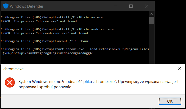This screenshot has width=186, height=109.
Task: Click the "taskkill /F /IM chrome.exe" command line
Action: [52, 17]
